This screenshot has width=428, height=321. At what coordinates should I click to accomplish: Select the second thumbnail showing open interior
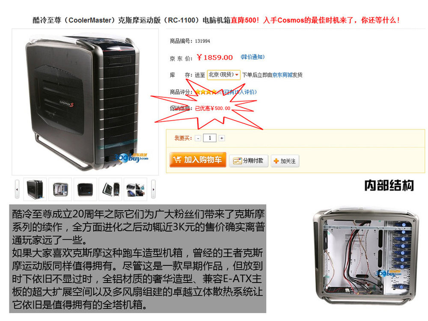(60, 189)
